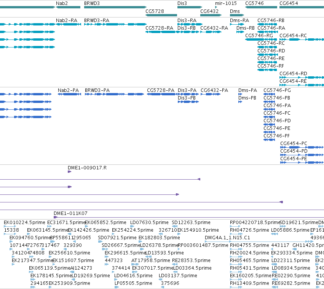Click the CG6432 gene glyph
The image size is (324, 289).
tap(211, 15)
